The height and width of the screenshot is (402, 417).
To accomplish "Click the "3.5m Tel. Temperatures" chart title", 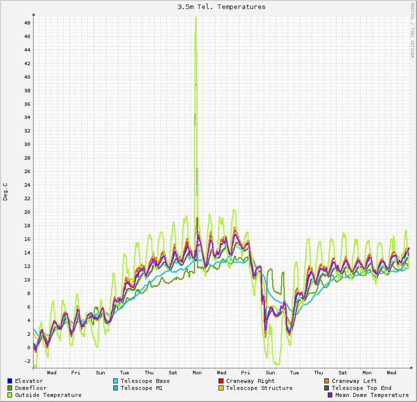I will (222, 7).
